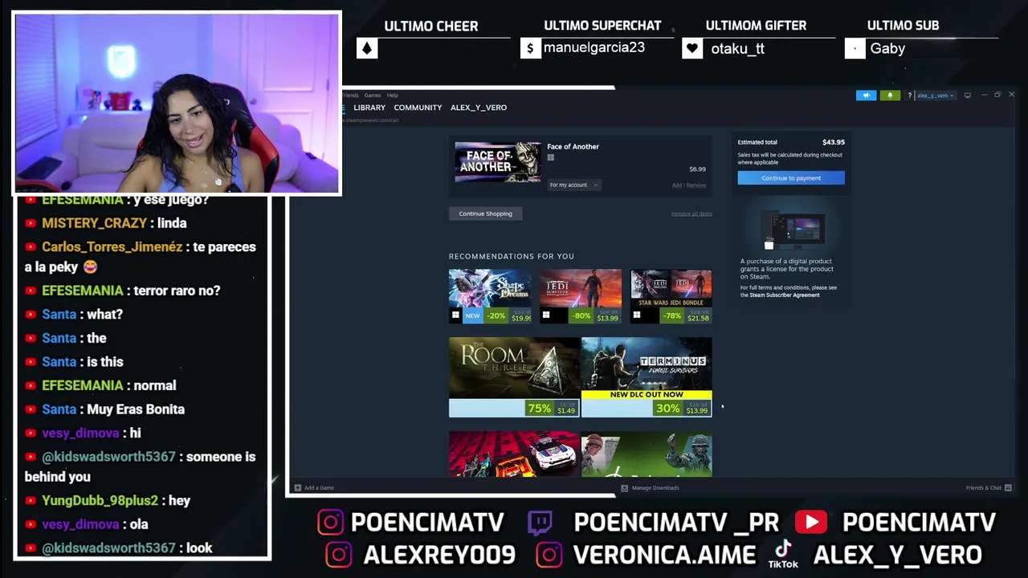Click the Windows platform icon under Face of Another
This screenshot has height=578, width=1028.
(x=551, y=157)
